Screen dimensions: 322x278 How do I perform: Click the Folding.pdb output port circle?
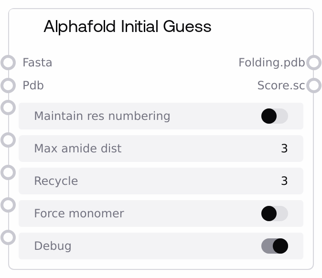pyautogui.click(x=313, y=63)
